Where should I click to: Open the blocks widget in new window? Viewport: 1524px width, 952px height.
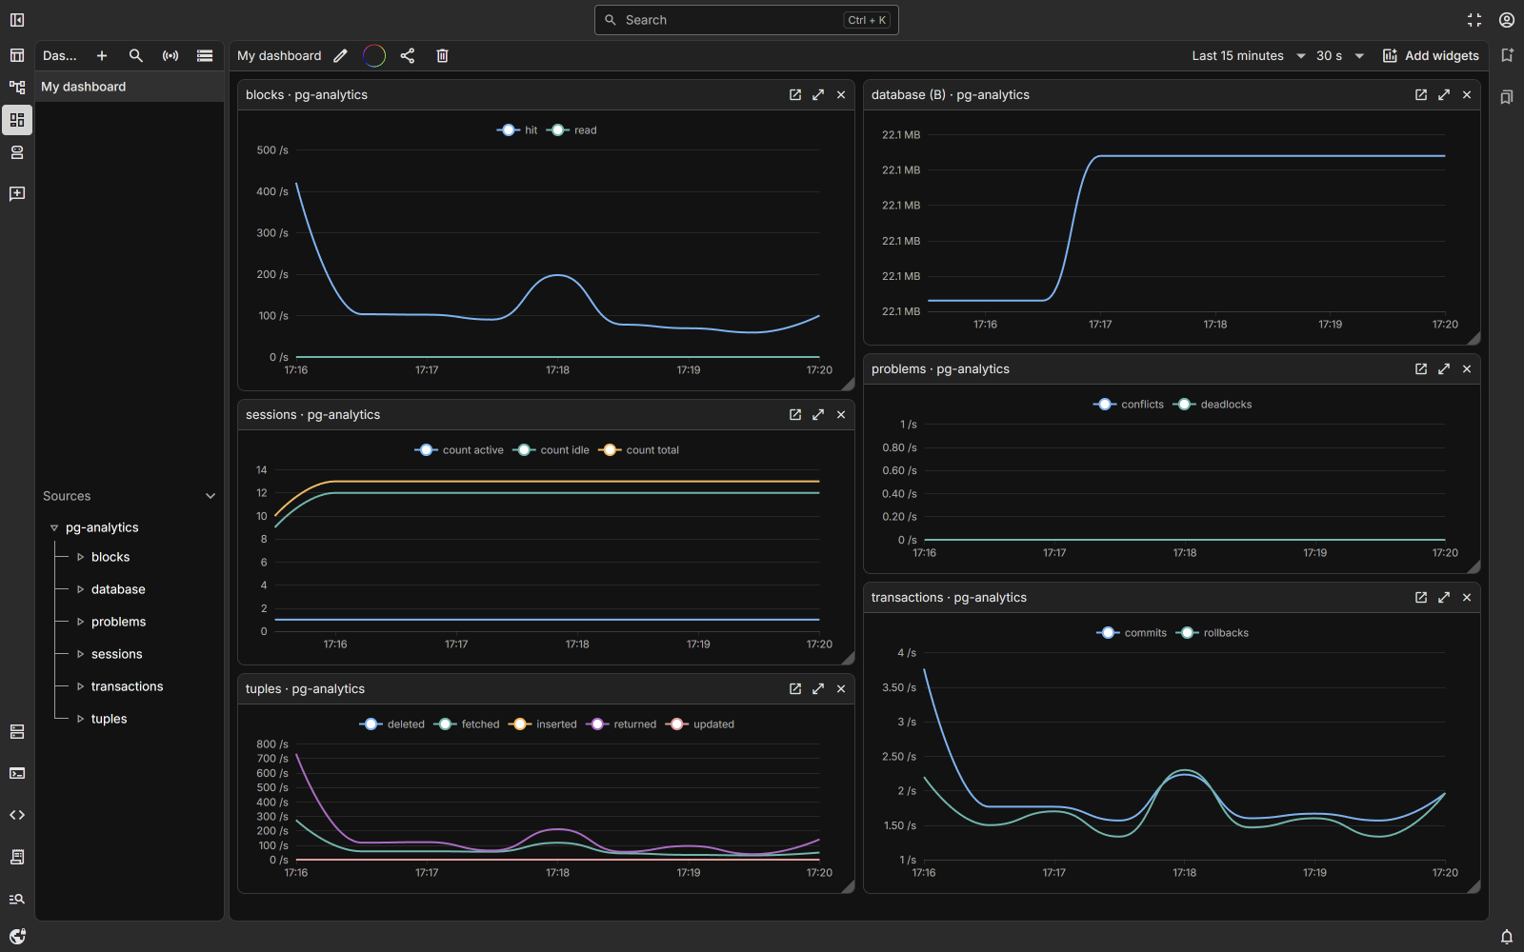[x=795, y=95]
